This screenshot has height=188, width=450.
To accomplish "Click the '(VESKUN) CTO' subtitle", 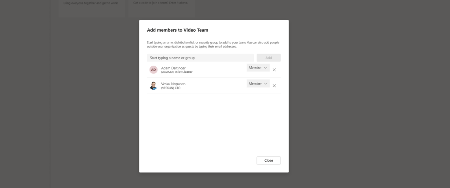I will (171, 88).
